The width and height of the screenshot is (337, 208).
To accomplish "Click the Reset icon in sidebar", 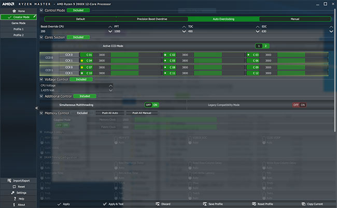I will click(14, 187).
